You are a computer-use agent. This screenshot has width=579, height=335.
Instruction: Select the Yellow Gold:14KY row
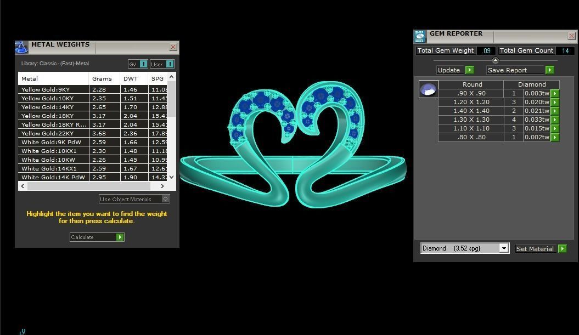93,107
